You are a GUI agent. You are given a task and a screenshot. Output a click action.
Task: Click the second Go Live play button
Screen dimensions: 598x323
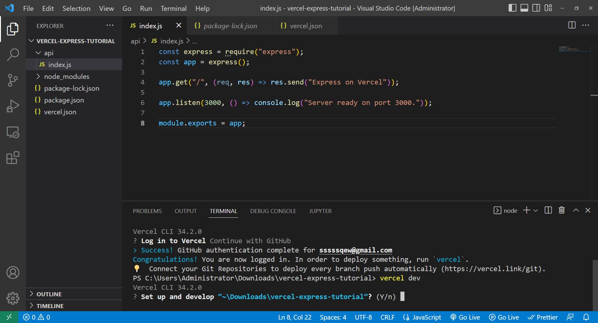(x=504, y=317)
